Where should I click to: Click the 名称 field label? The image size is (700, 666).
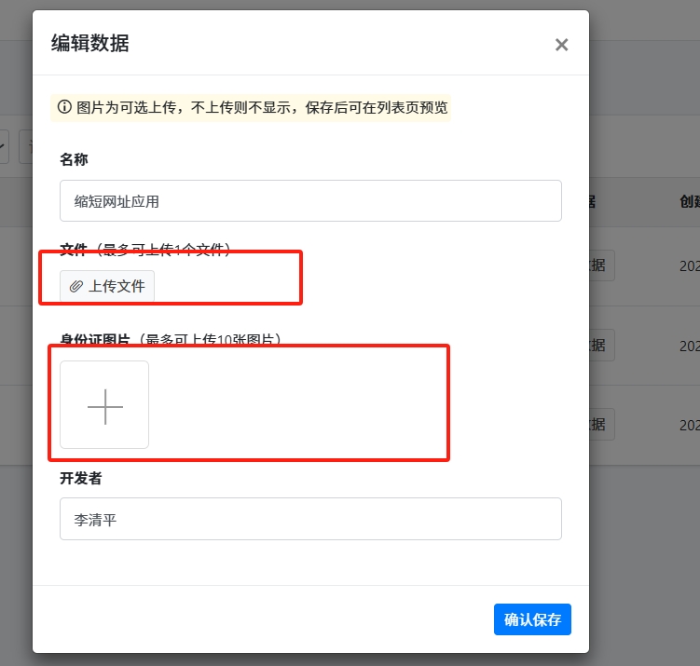tap(74, 159)
